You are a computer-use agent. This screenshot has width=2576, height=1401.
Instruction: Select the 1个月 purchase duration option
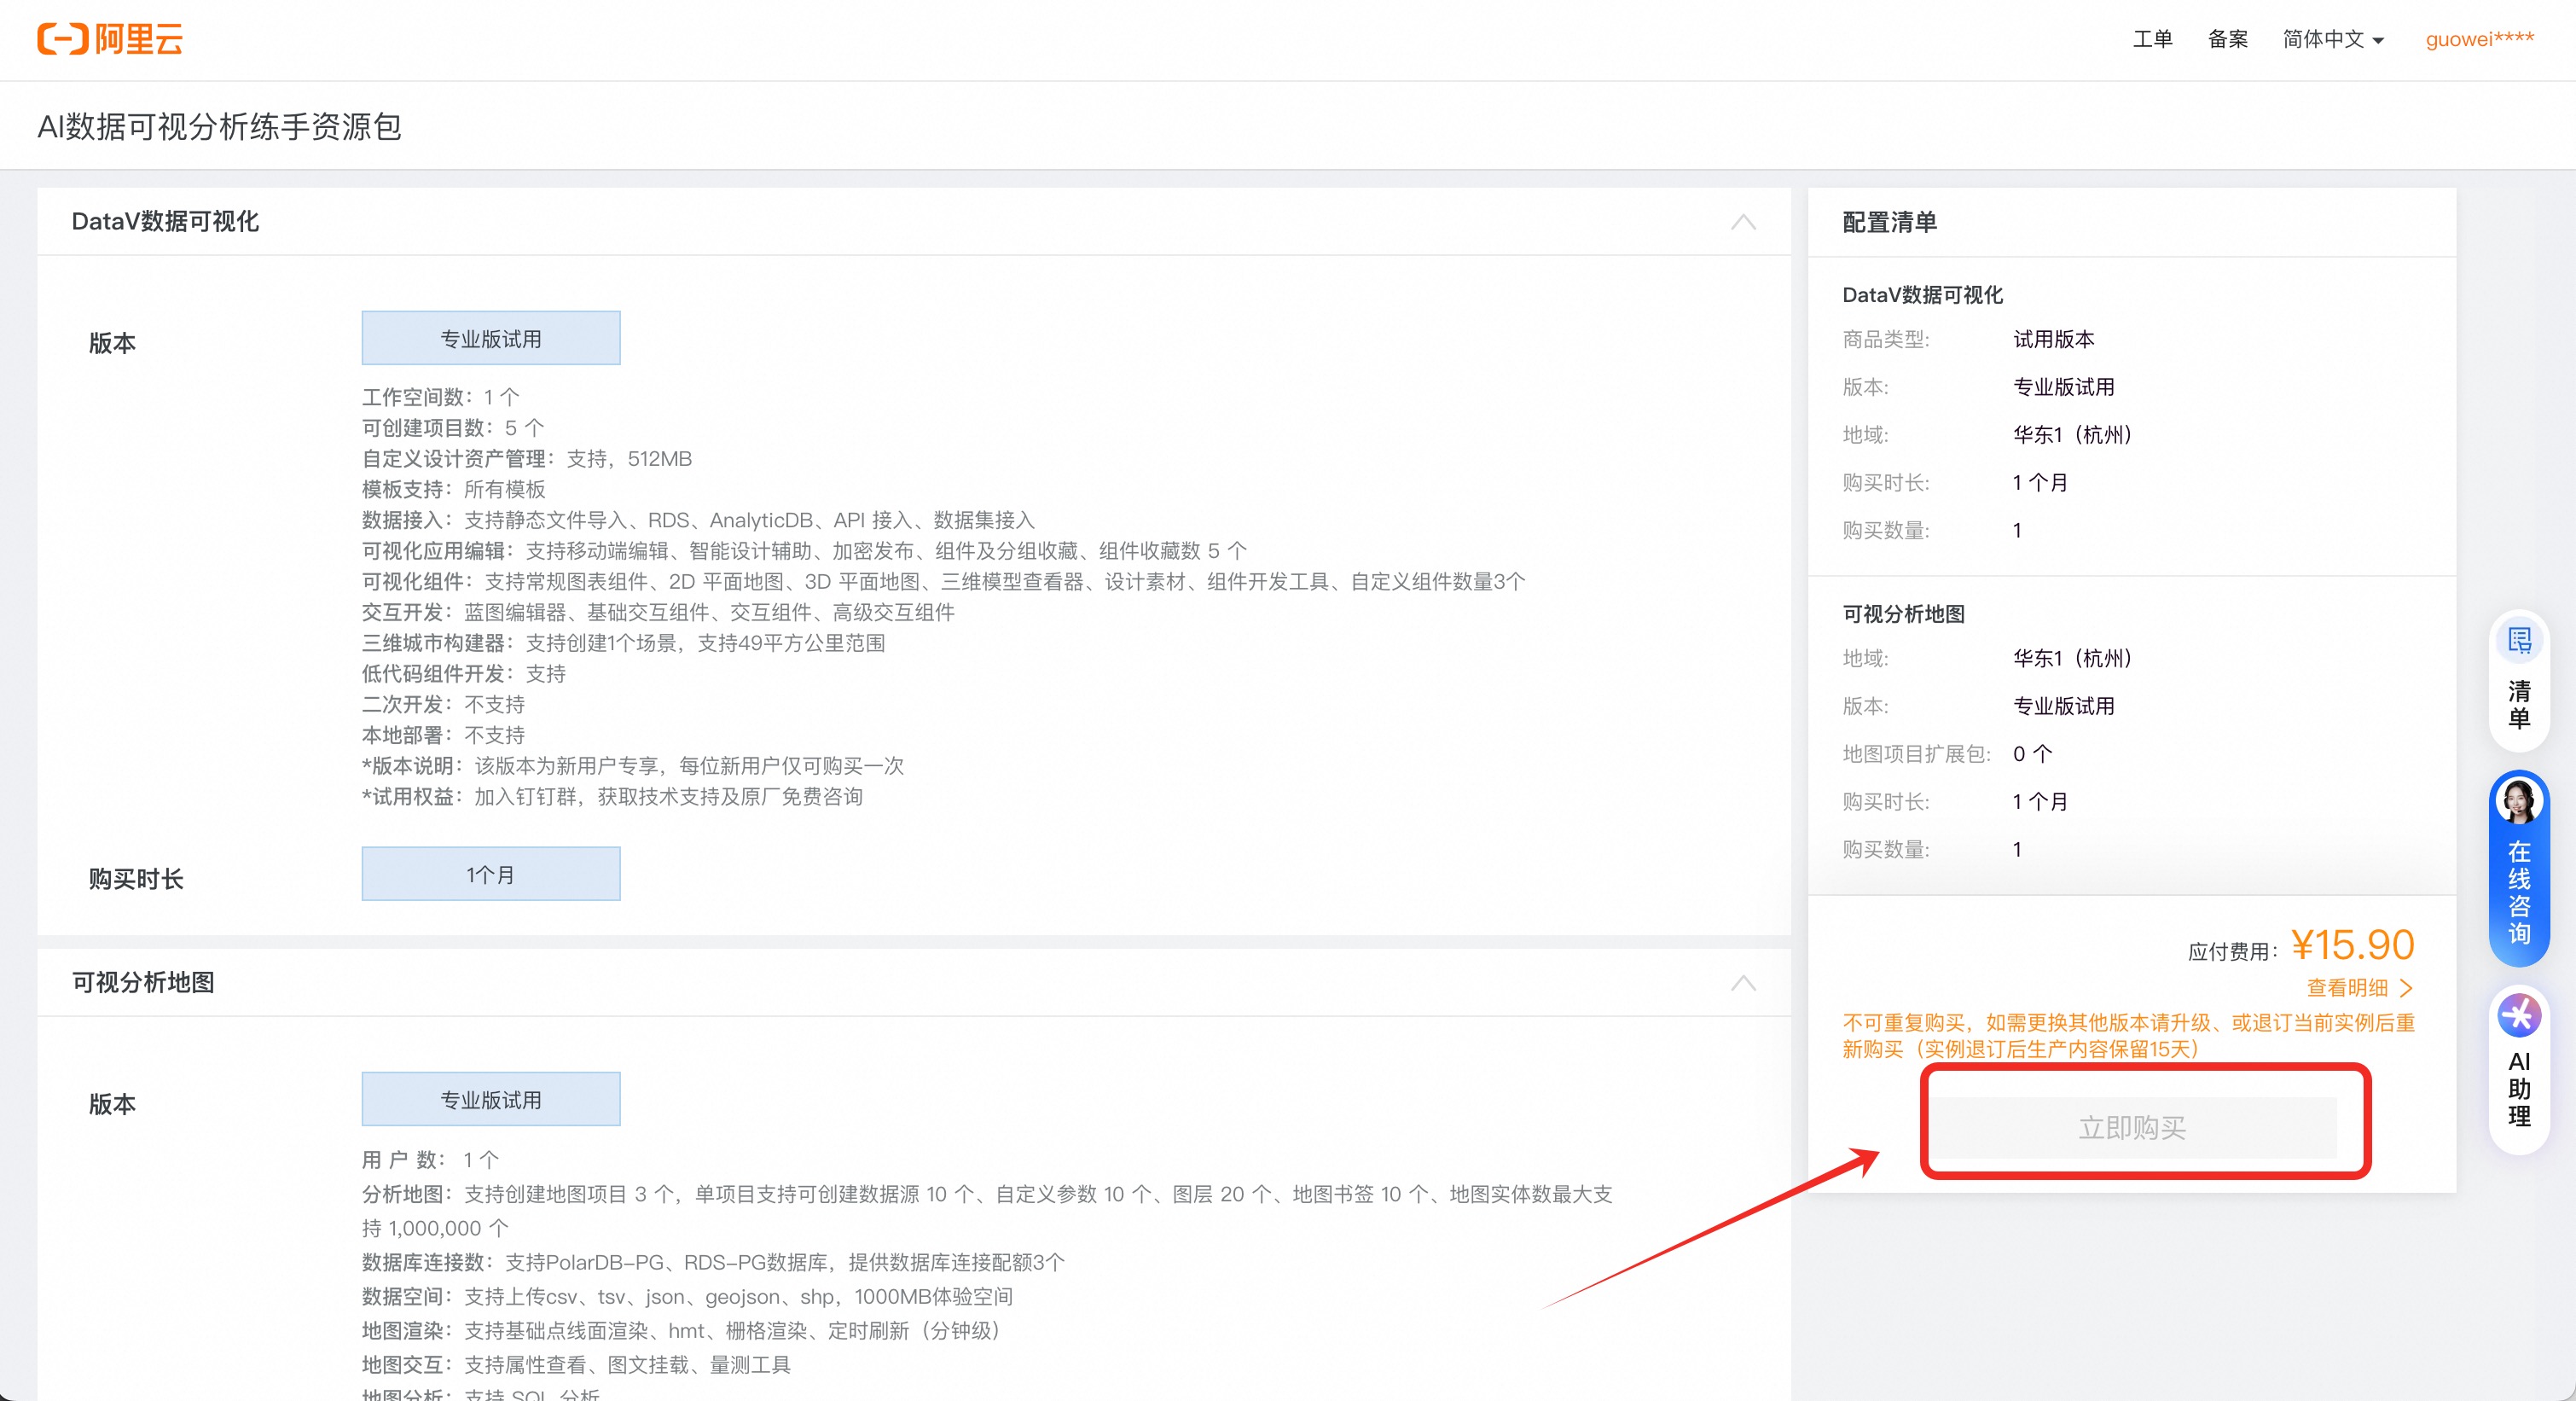click(x=490, y=874)
